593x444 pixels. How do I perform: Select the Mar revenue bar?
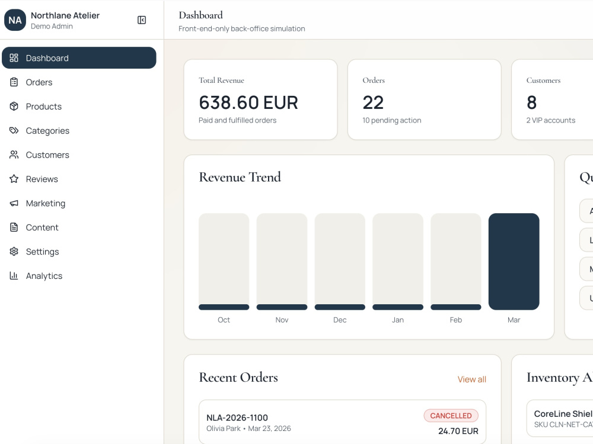coord(514,262)
